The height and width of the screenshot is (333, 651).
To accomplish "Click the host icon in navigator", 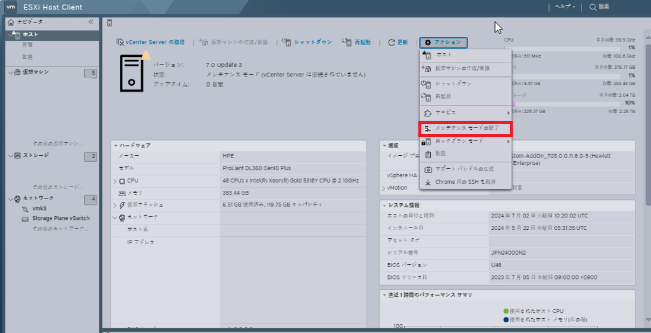I will [x=17, y=35].
